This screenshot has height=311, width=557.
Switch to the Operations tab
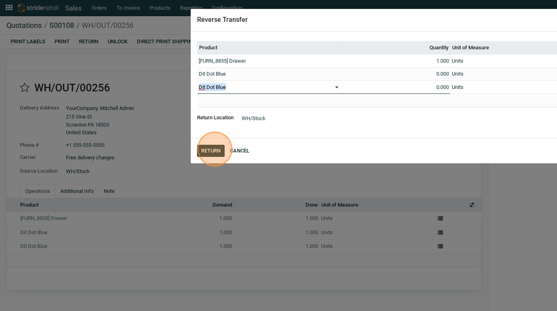[37, 191]
